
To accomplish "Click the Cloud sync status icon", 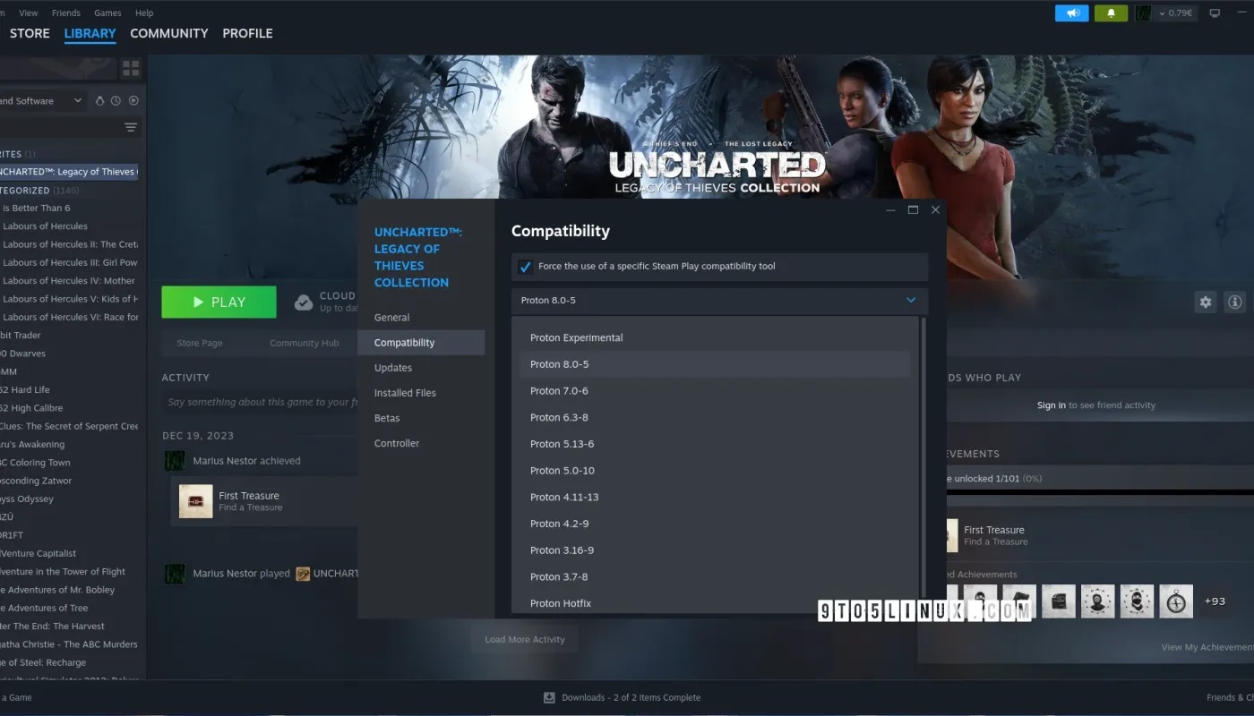I will (x=304, y=303).
